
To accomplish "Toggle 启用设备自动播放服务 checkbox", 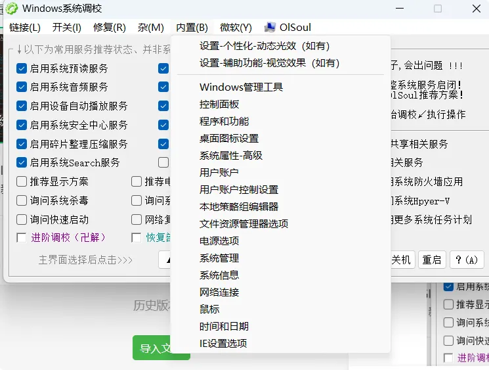I will coord(22,106).
